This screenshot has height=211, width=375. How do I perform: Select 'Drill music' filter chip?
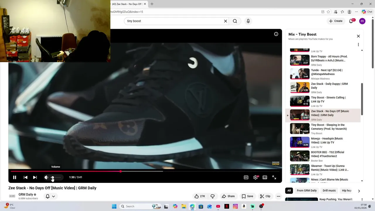[329, 190]
